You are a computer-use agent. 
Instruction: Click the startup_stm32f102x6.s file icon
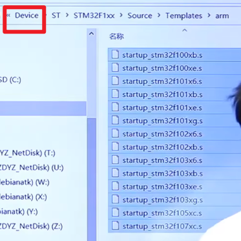pos(115,134)
